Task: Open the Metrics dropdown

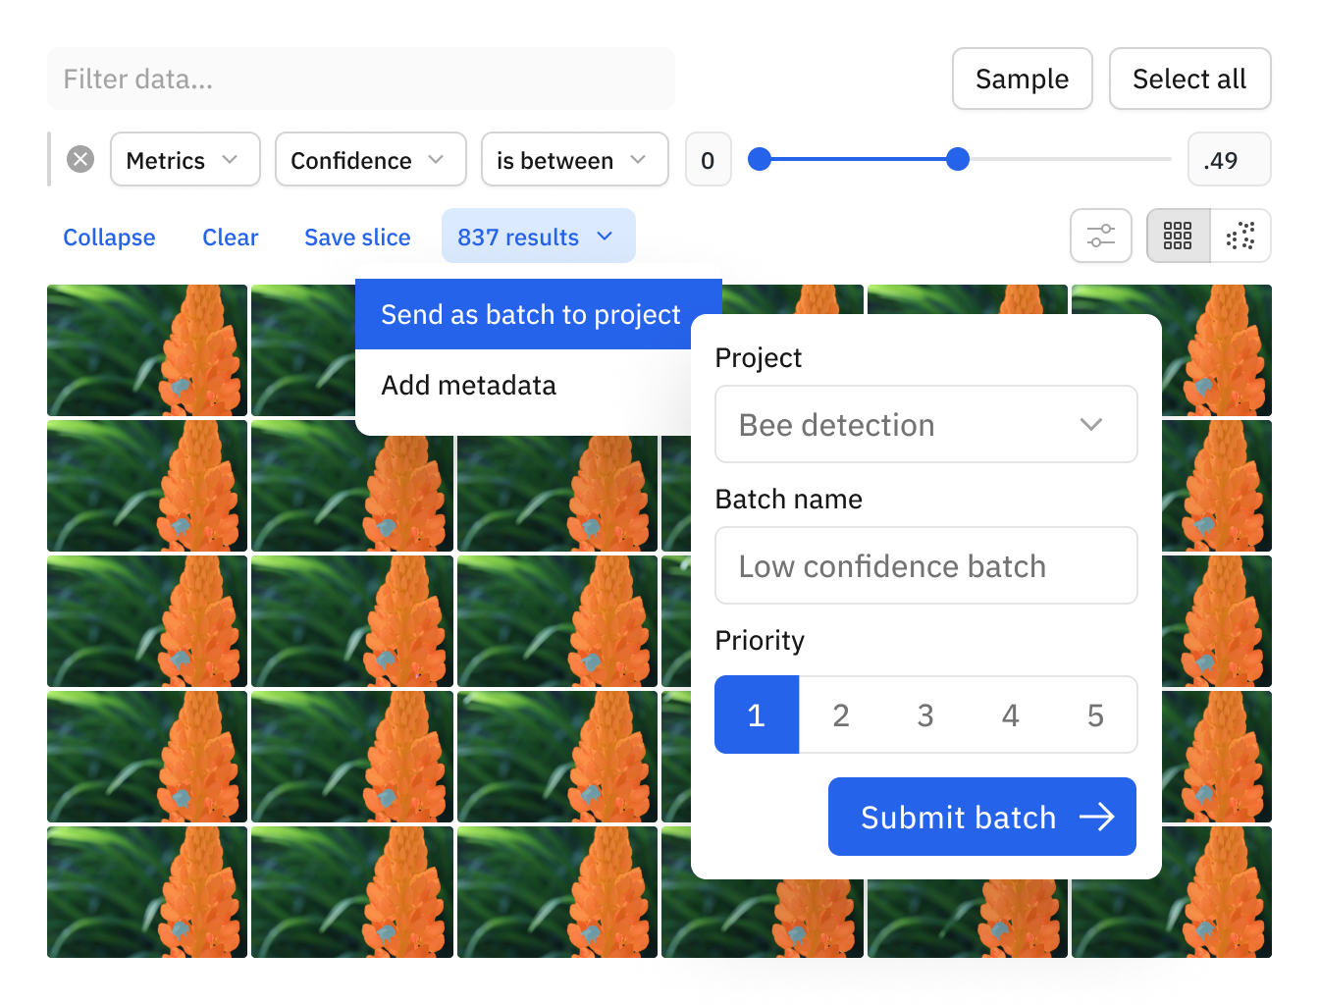Action: [185, 159]
